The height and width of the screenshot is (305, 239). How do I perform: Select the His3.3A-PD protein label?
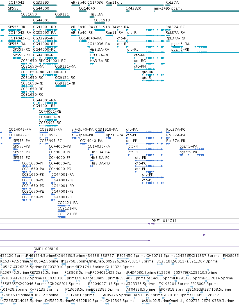point(100,163)
